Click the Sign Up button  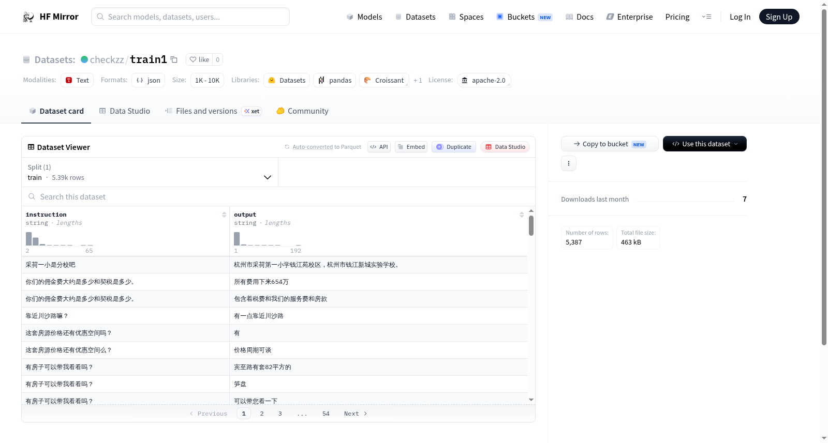pos(779,17)
